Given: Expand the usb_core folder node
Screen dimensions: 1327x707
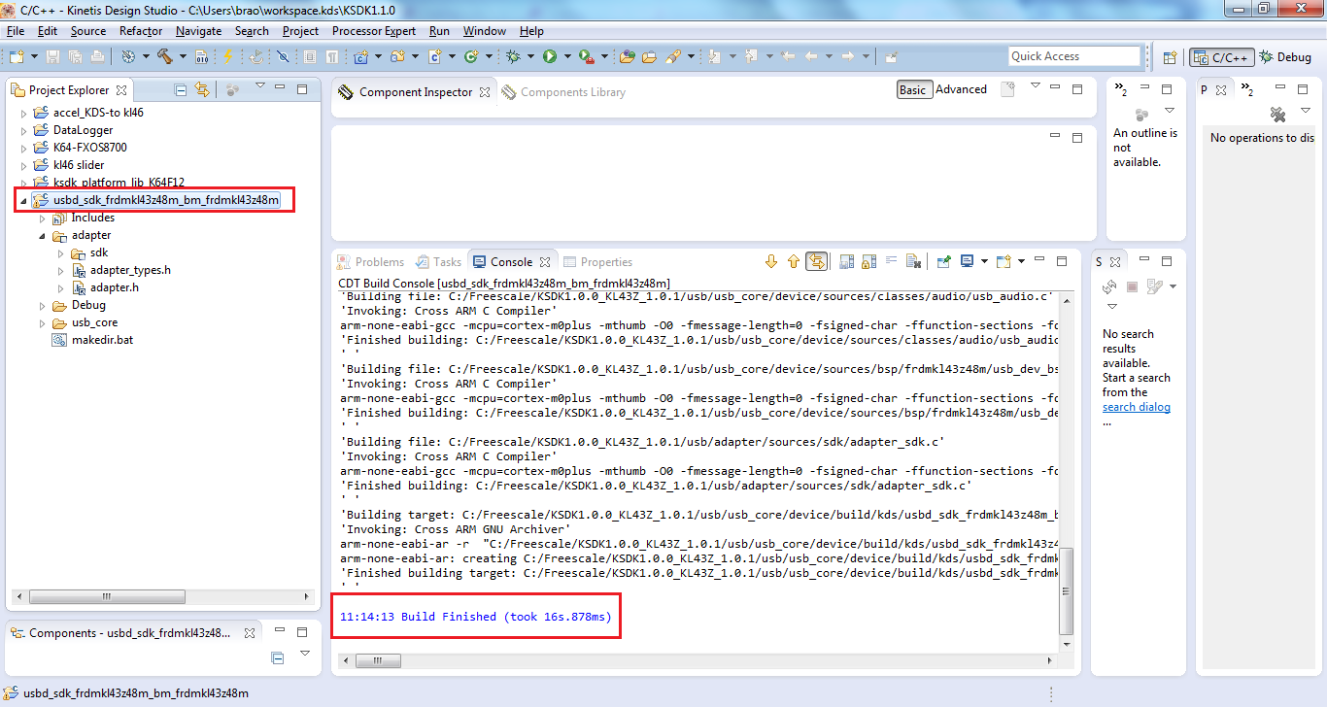Looking at the screenshot, I should (x=42, y=322).
